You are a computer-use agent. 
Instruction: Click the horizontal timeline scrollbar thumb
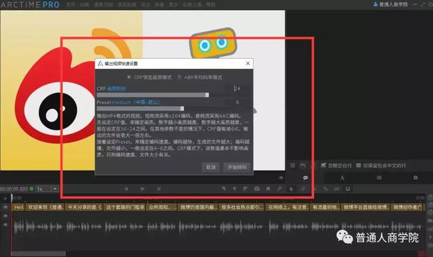click(x=39, y=254)
